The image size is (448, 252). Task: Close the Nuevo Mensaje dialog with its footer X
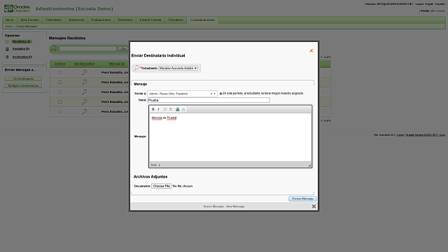click(314, 206)
